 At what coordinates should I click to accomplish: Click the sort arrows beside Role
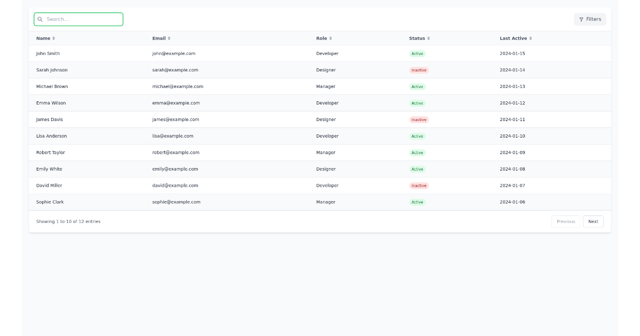click(x=332, y=38)
